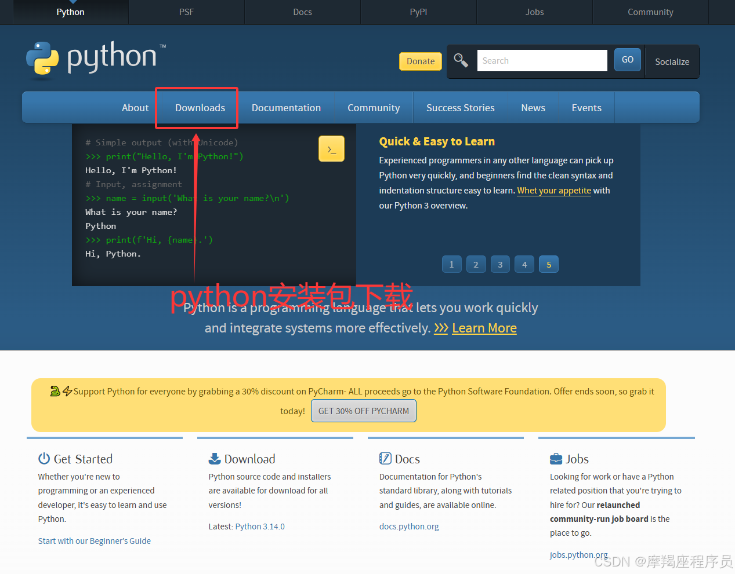The image size is (735, 574).
Task: Show slide 4 of the carousel
Action: tap(524, 265)
